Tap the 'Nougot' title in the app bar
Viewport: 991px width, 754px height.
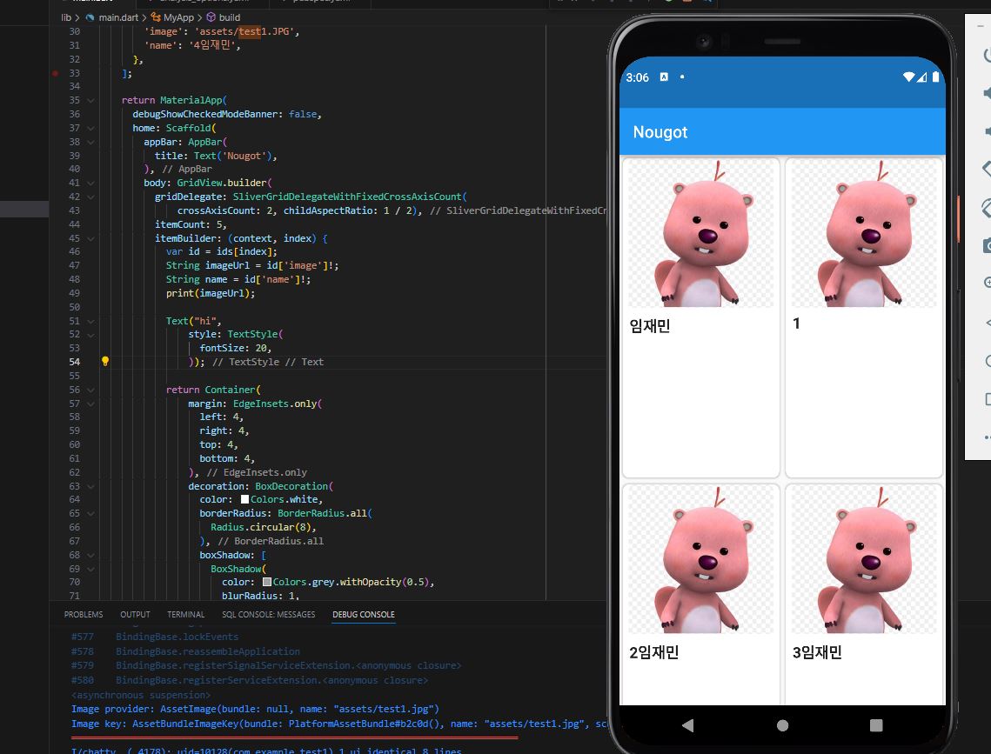[660, 132]
